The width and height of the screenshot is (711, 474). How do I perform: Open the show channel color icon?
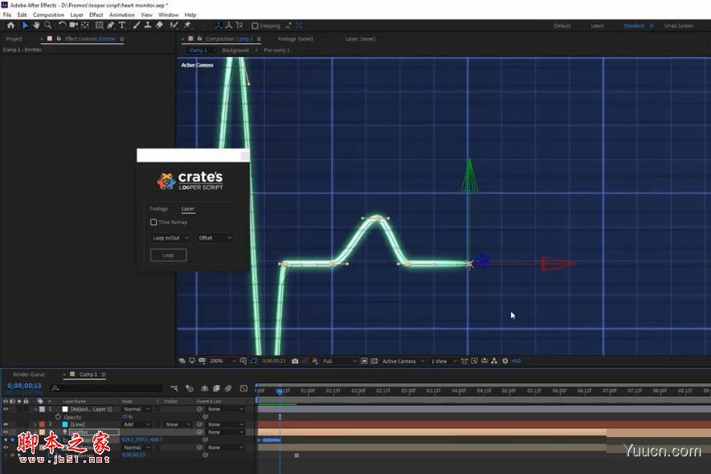[315, 361]
